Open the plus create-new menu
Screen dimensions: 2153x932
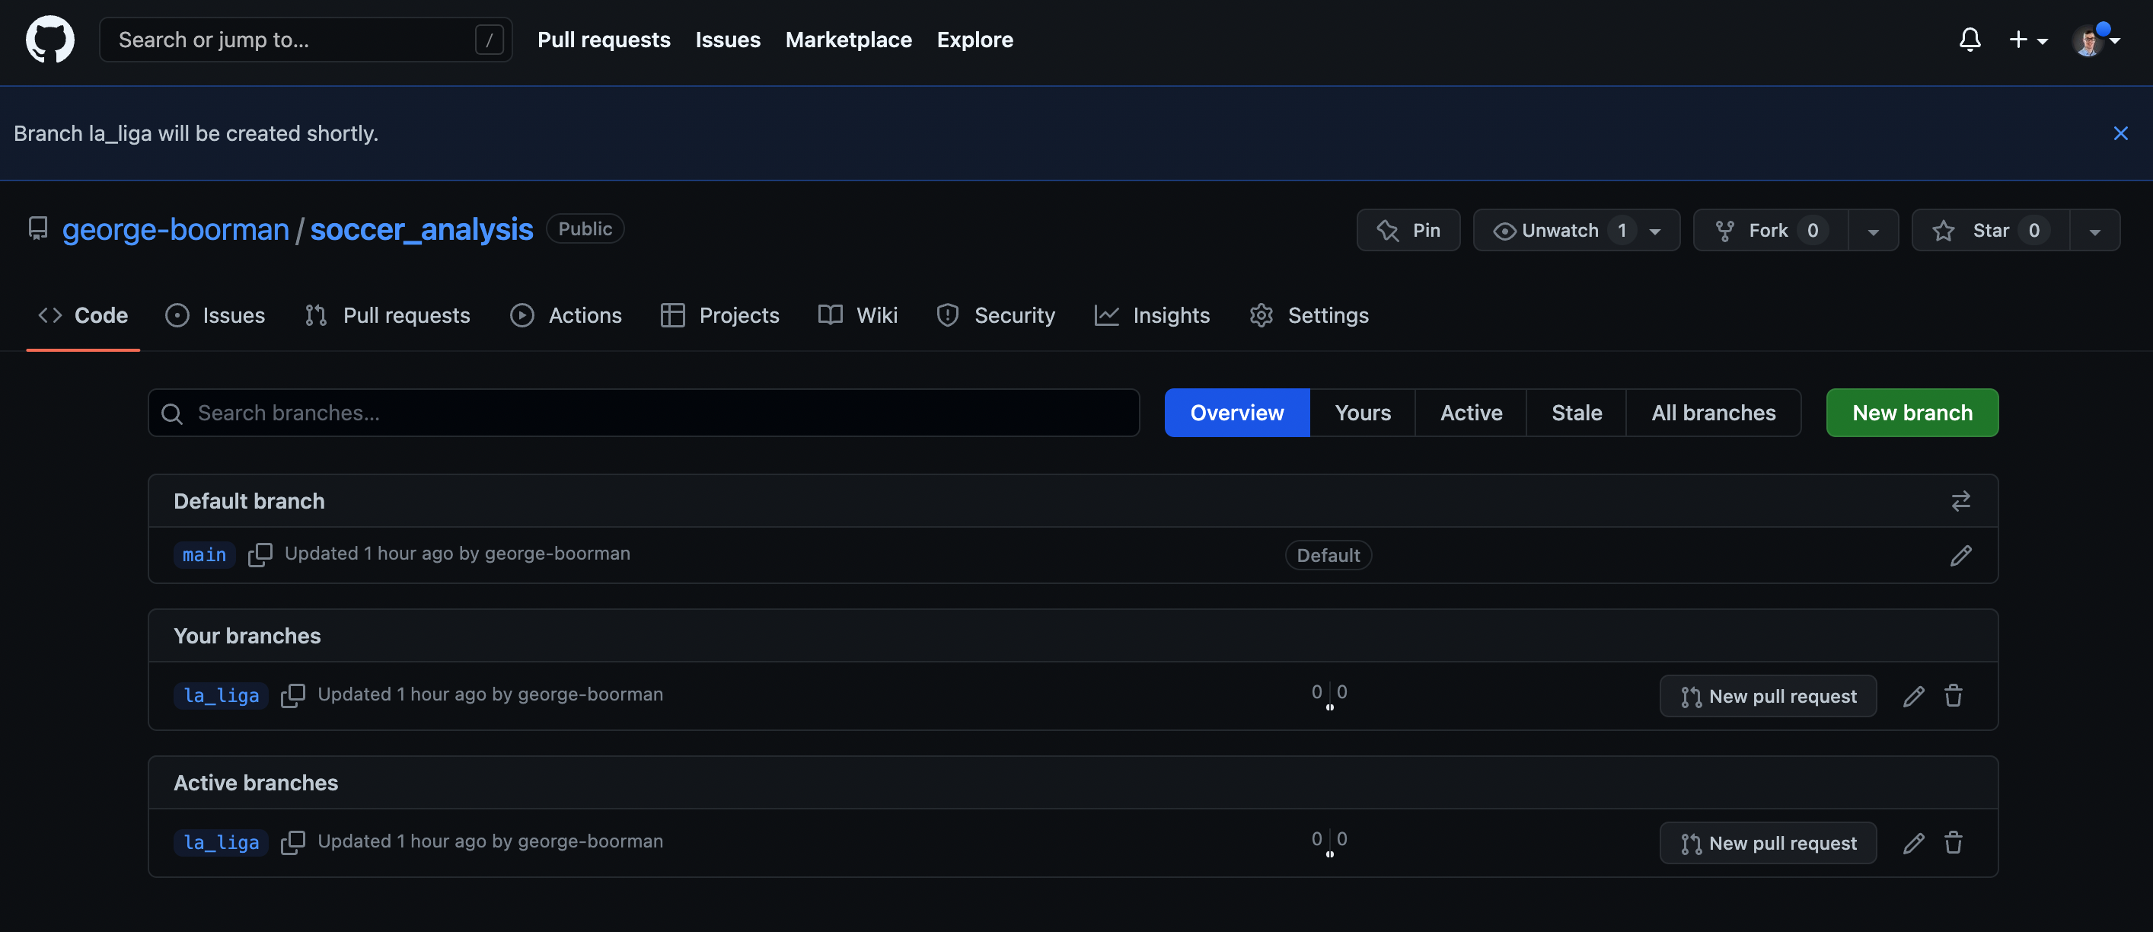pos(2027,40)
